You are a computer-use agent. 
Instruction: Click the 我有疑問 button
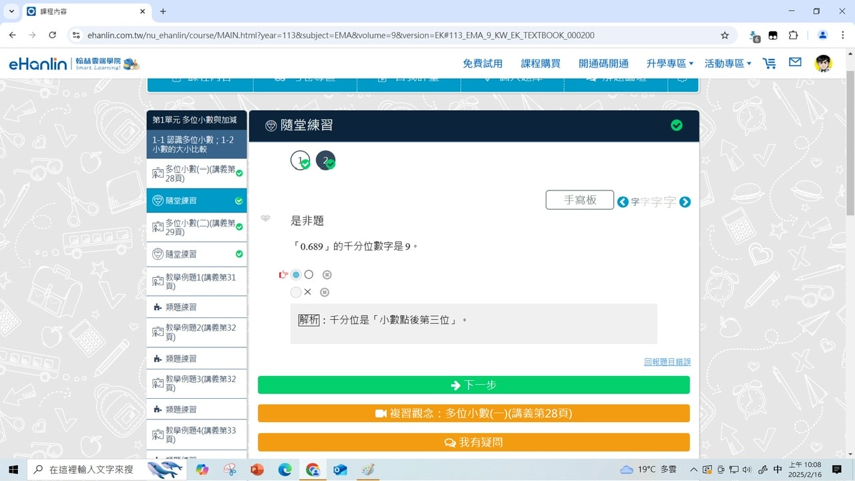click(x=474, y=442)
